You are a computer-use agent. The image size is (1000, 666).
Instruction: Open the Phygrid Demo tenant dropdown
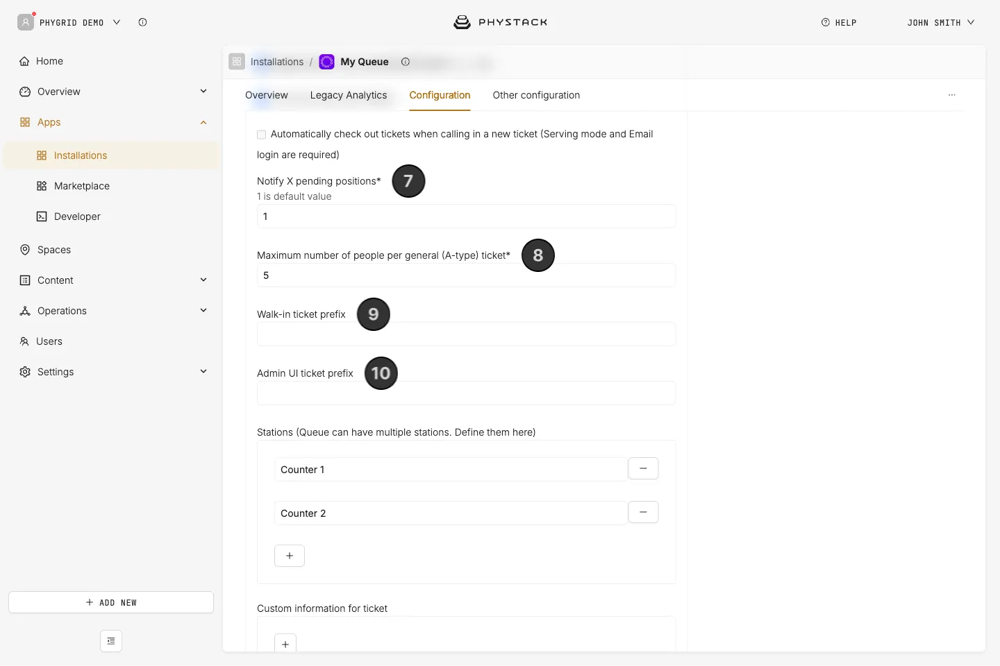69,22
